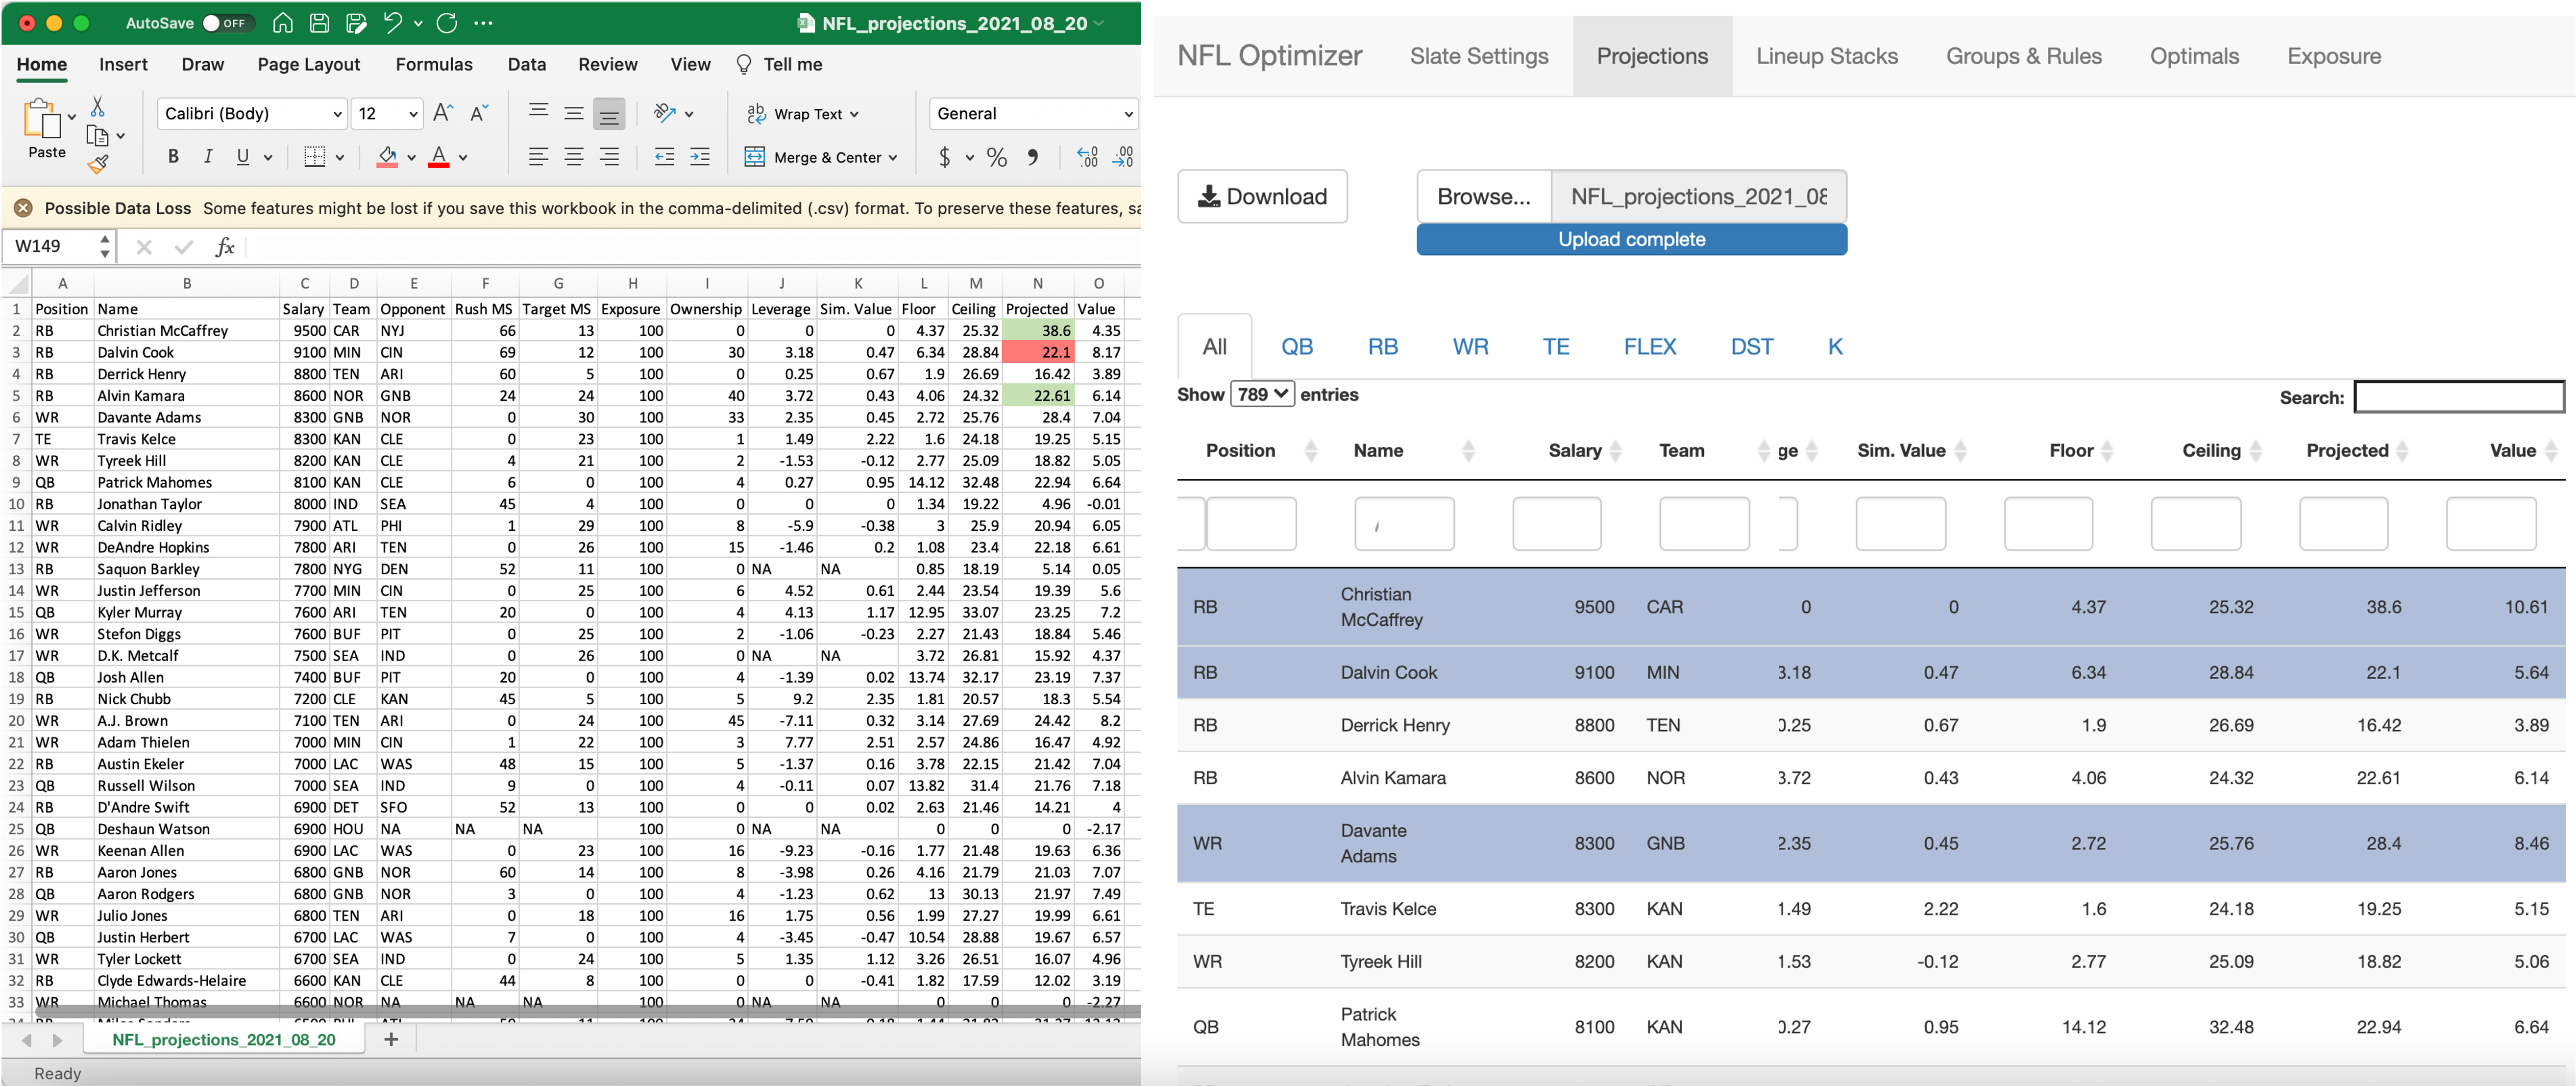
Task: Switch to Slate Settings tab
Action: click(x=1479, y=56)
